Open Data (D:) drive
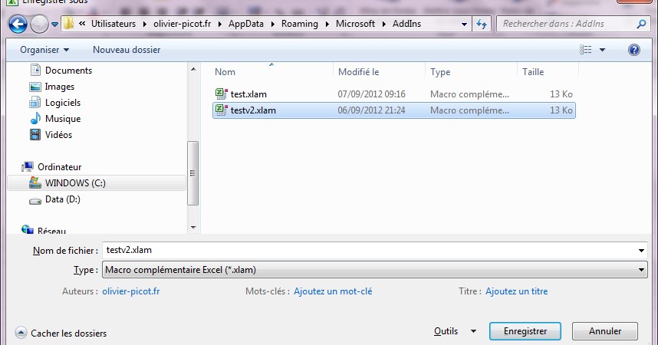The image size is (658, 345). point(62,199)
